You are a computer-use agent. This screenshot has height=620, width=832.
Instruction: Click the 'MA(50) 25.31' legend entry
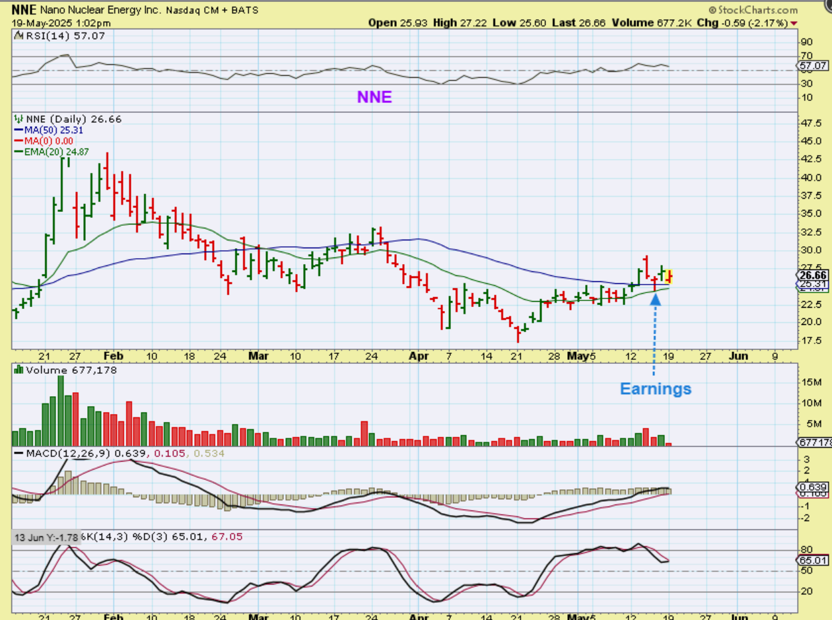point(53,130)
